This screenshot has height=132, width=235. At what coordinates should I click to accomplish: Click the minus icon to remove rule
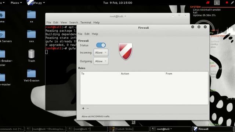pos(88,108)
